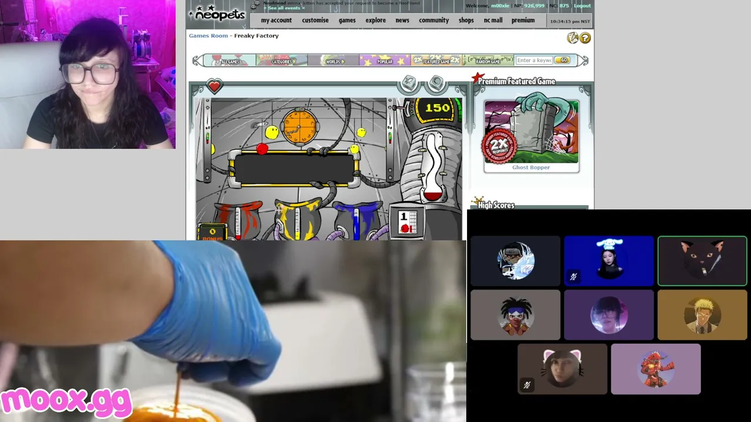Click the round stone icon above the game

[436, 83]
